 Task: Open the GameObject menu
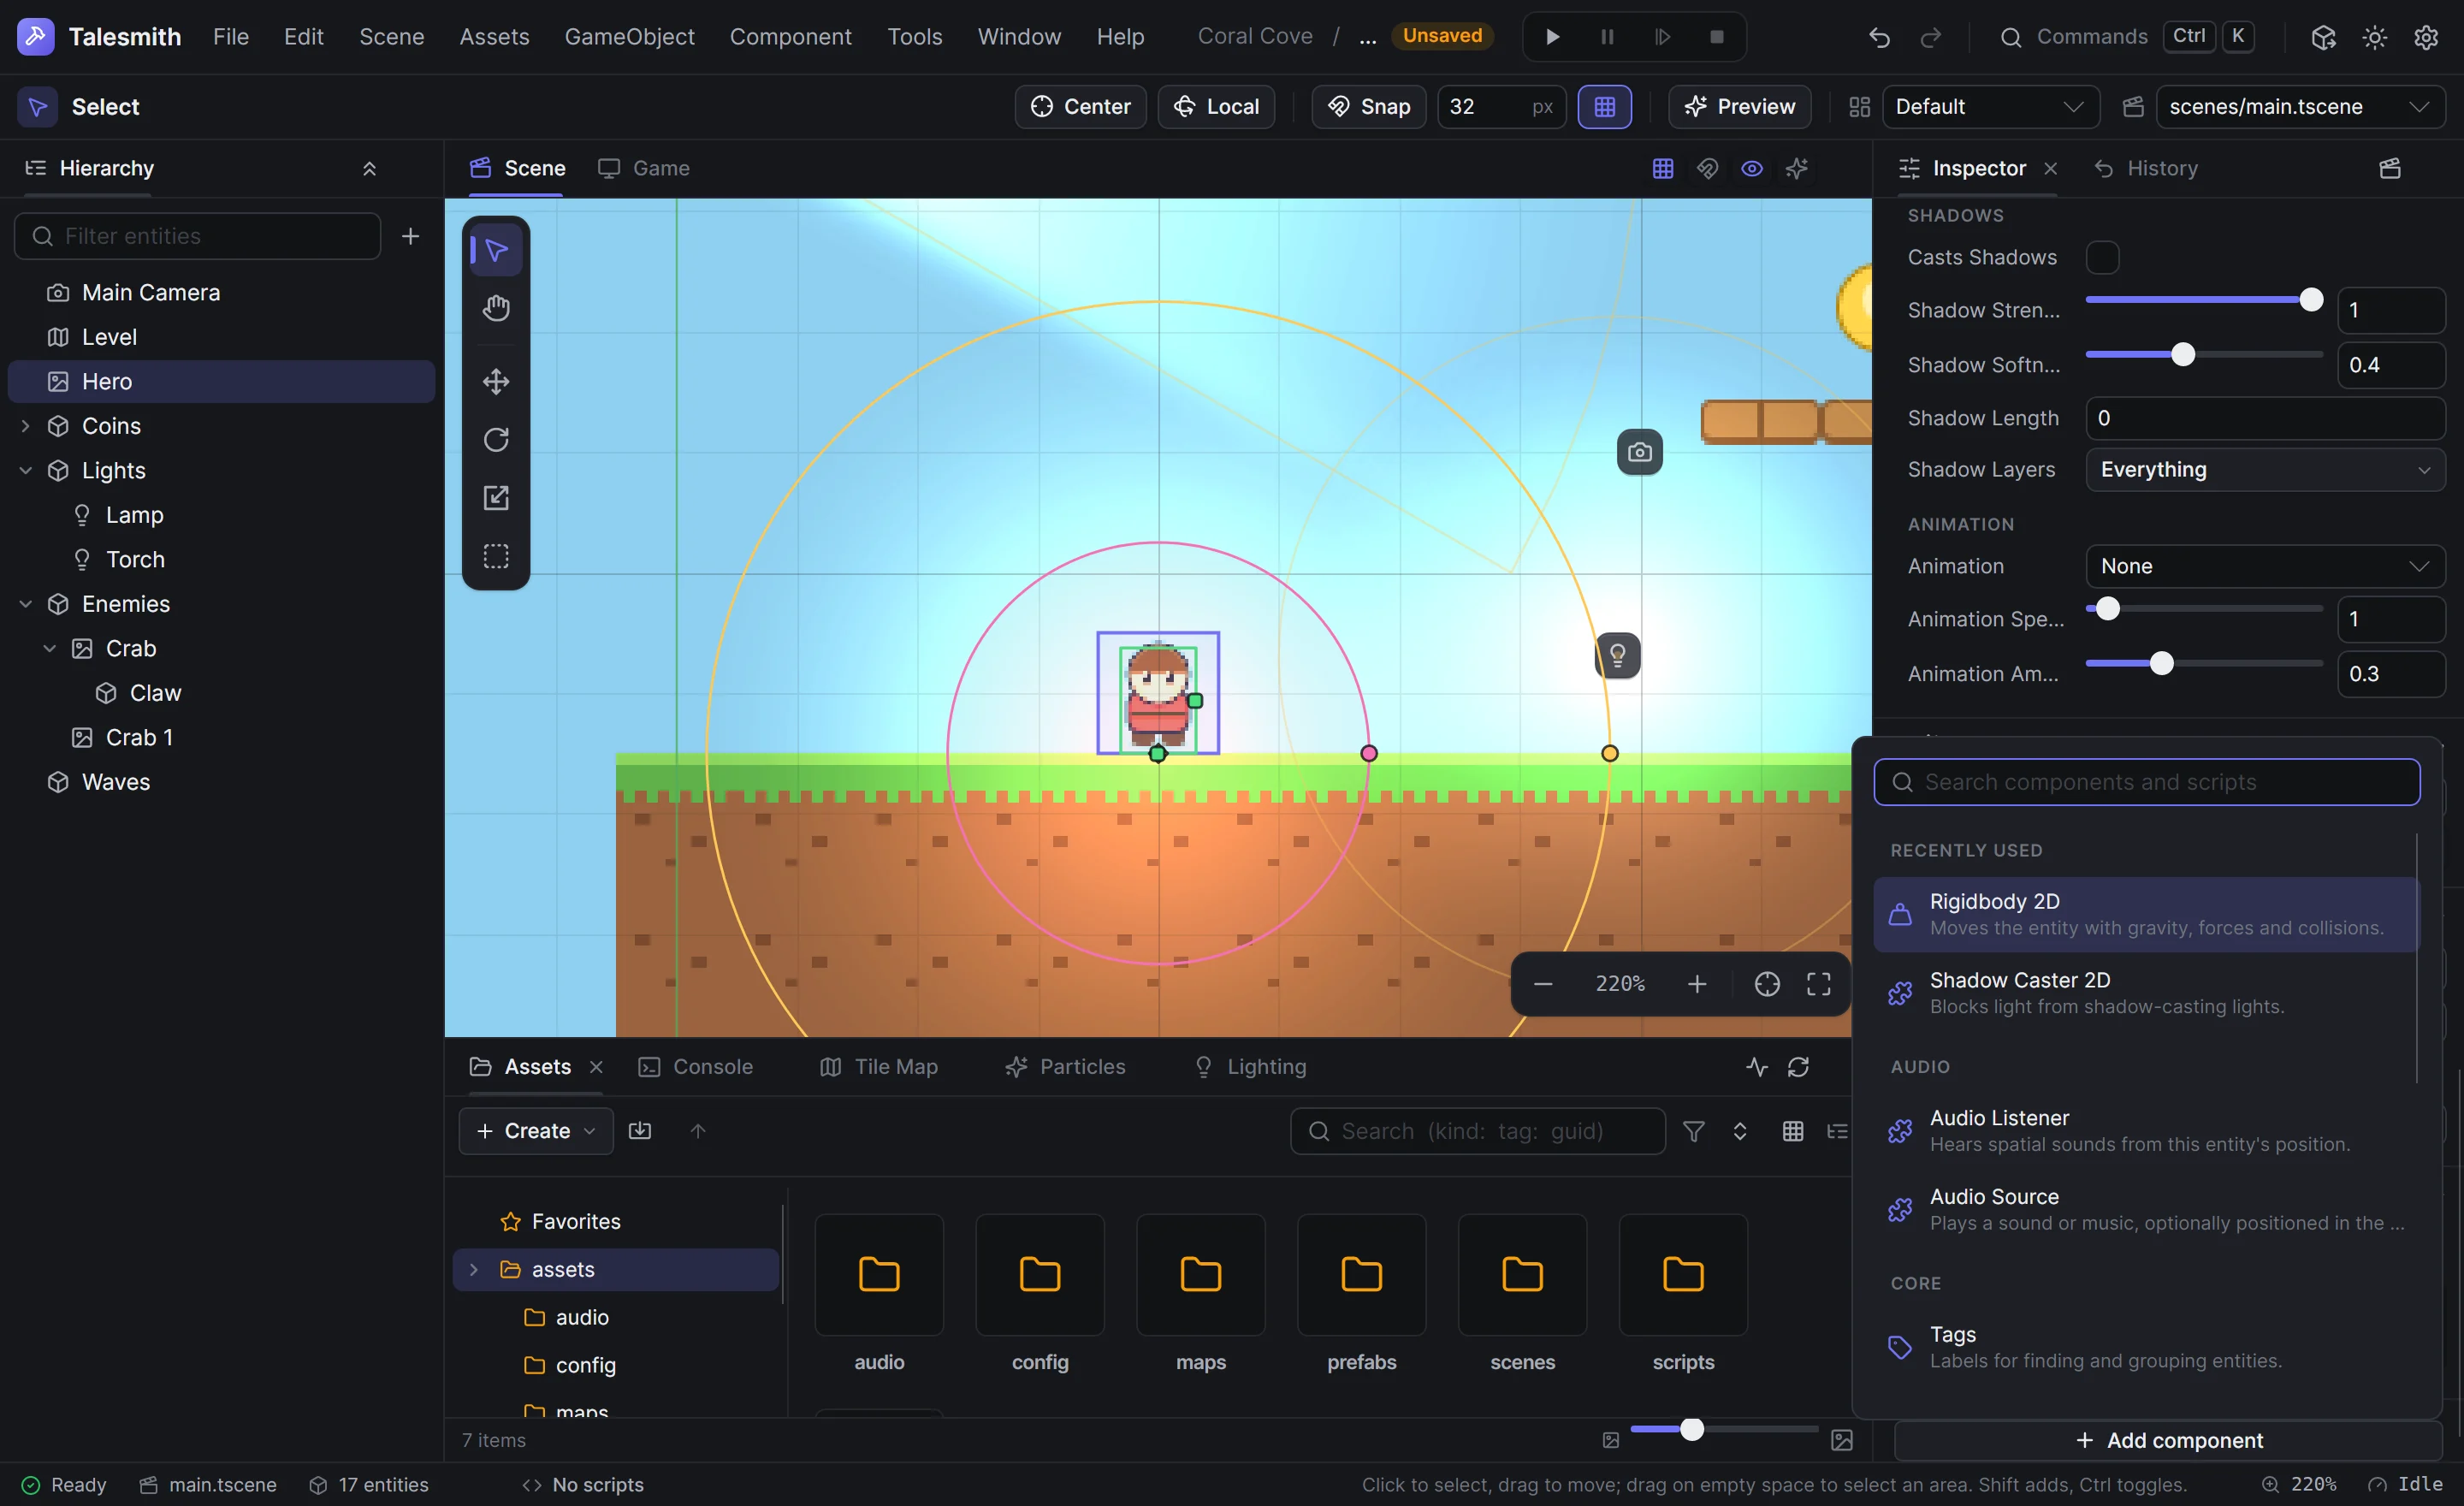click(629, 37)
